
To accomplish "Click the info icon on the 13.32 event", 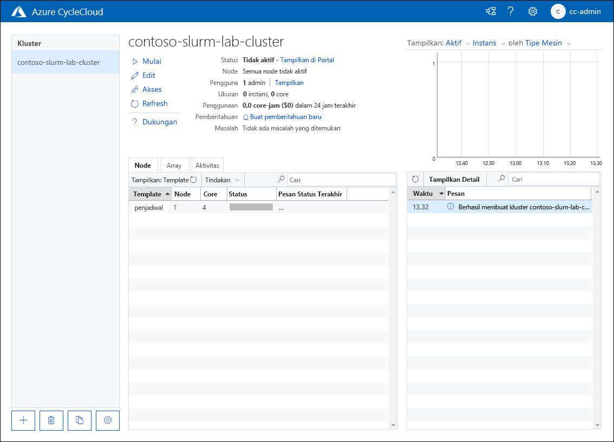I will coord(450,207).
